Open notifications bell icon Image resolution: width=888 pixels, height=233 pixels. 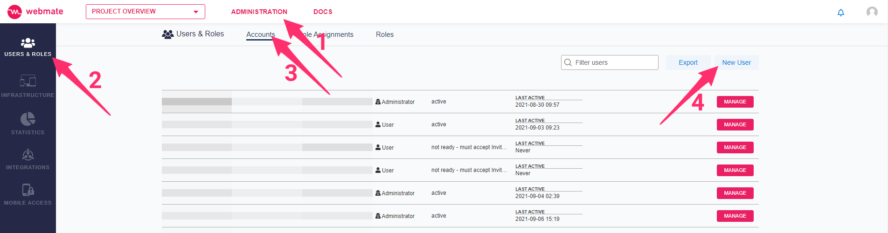click(x=841, y=13)
